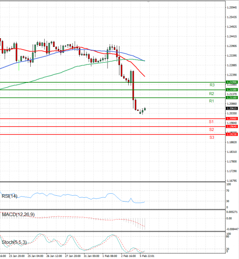The width and height of the screenshot is (239, 259).
Task: Click the 1.25945 price axis value
Action: tap(232, 8)
